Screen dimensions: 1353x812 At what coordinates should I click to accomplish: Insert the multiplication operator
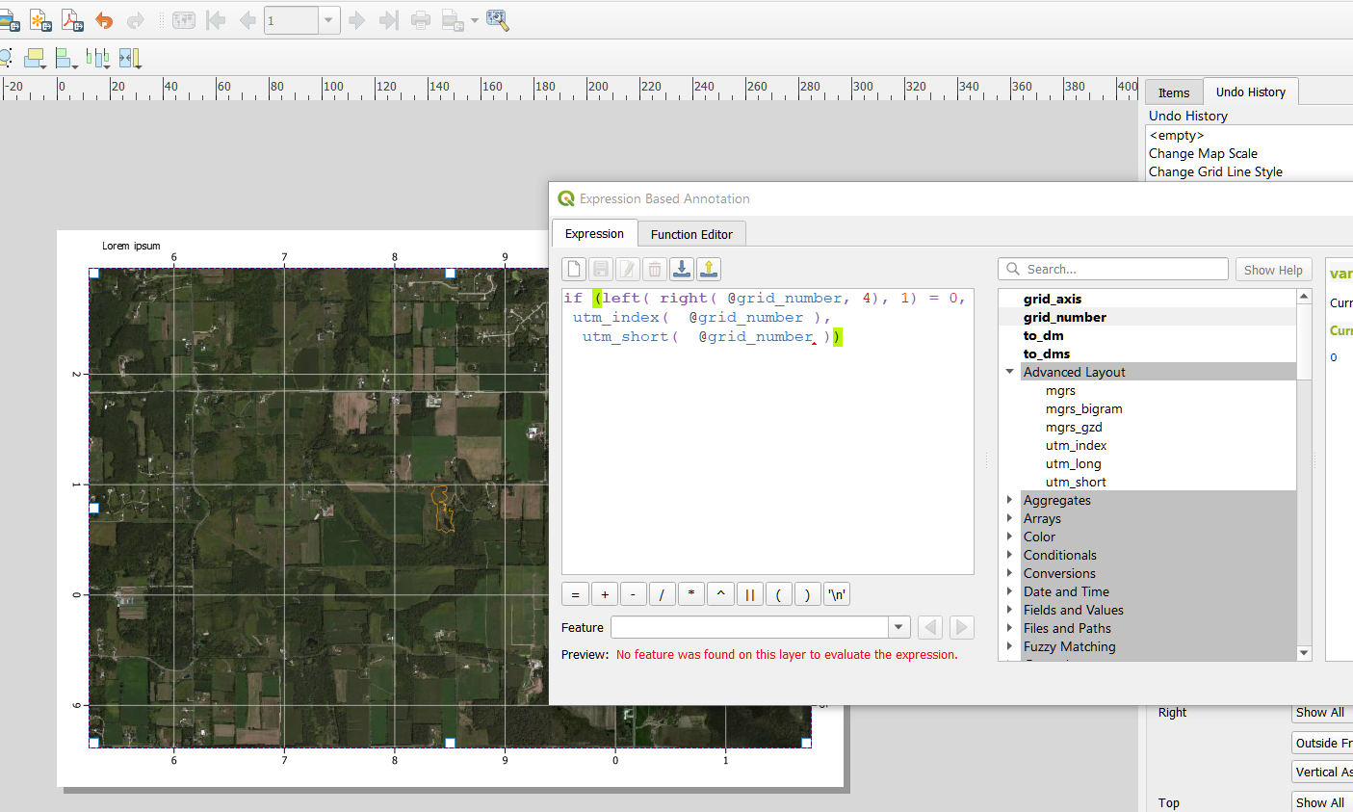click(691, 594)
